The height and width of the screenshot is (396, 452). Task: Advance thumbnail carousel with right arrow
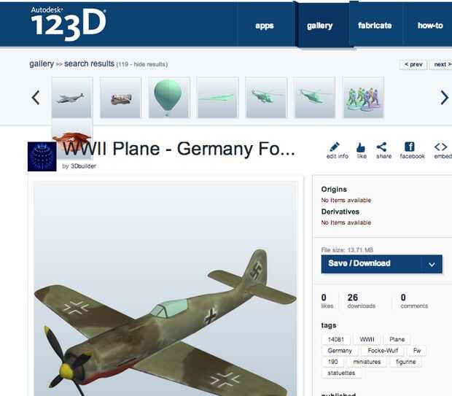pos(444,98)
